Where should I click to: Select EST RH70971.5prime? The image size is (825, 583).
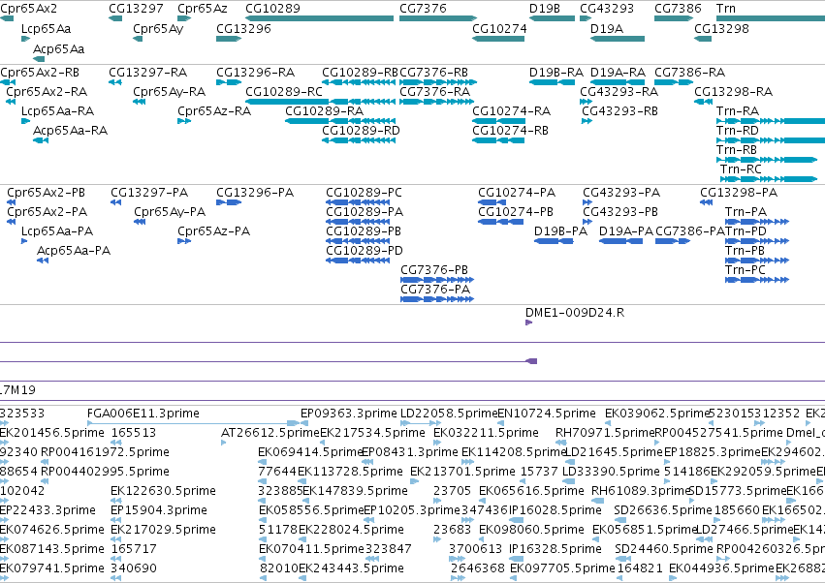605,433
